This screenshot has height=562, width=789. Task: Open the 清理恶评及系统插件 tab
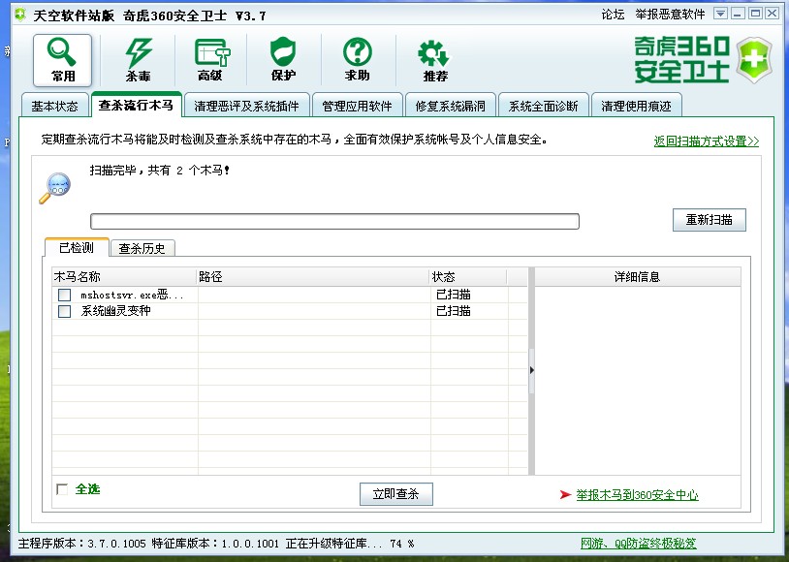(x=246, y=107)
